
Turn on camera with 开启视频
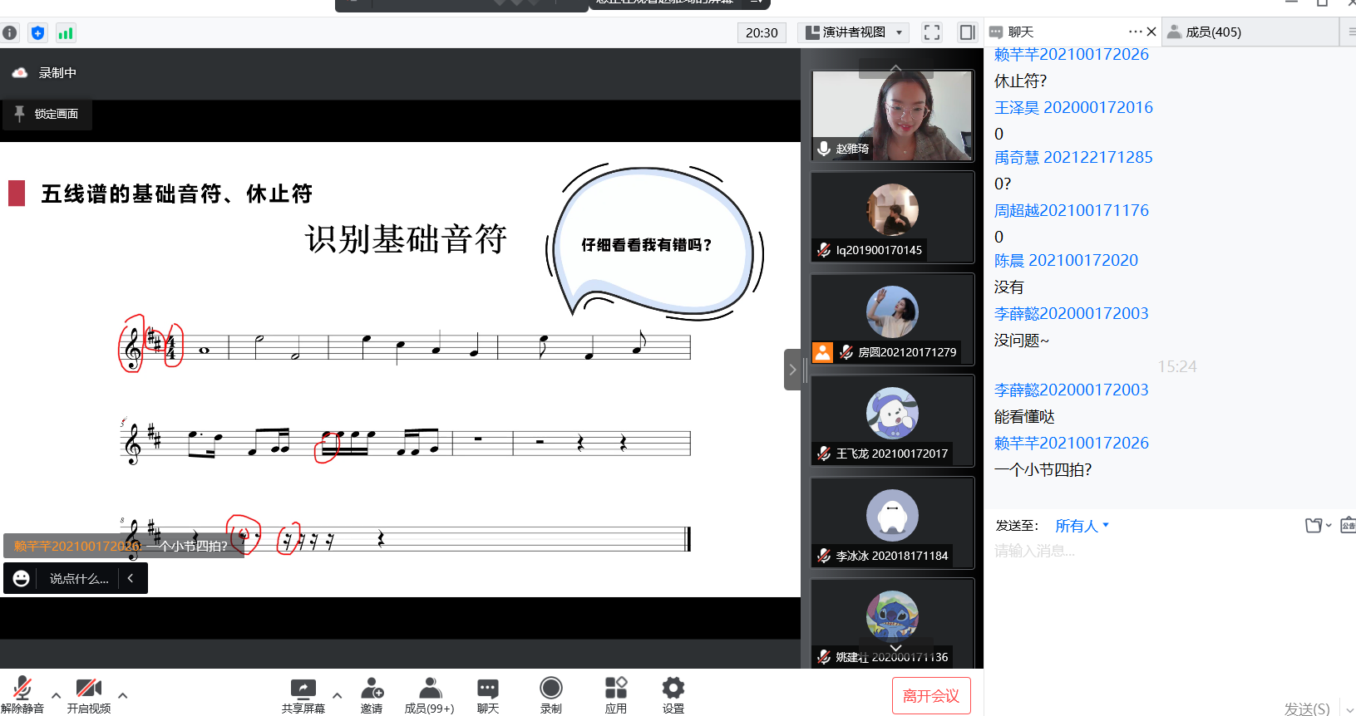point(88,694)
